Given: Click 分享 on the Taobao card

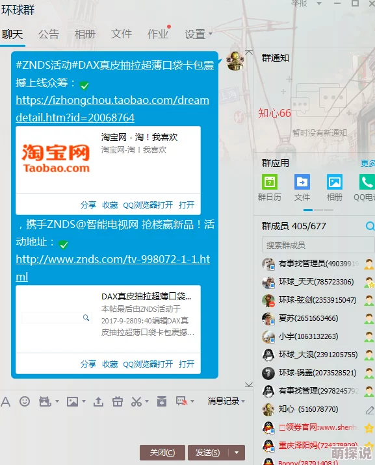Looking at the screenshot, I should point(88,205).
